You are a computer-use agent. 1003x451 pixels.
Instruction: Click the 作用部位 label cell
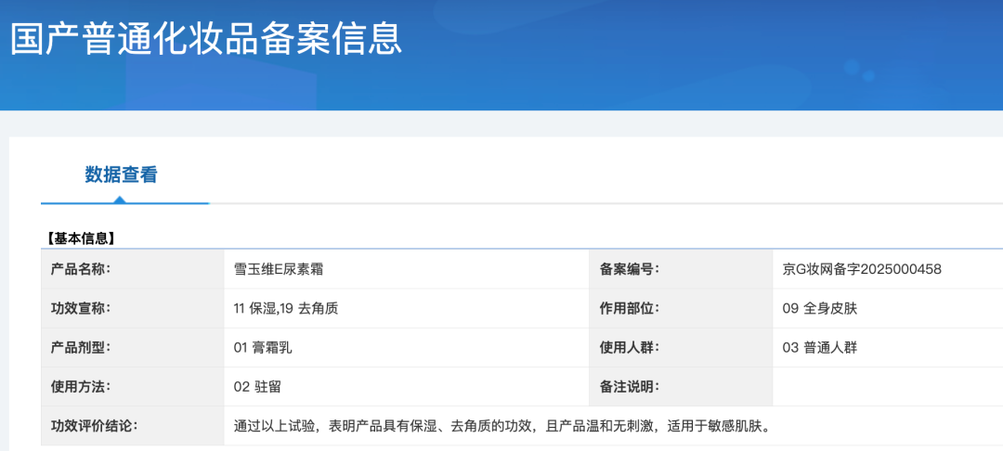[681, 308]
